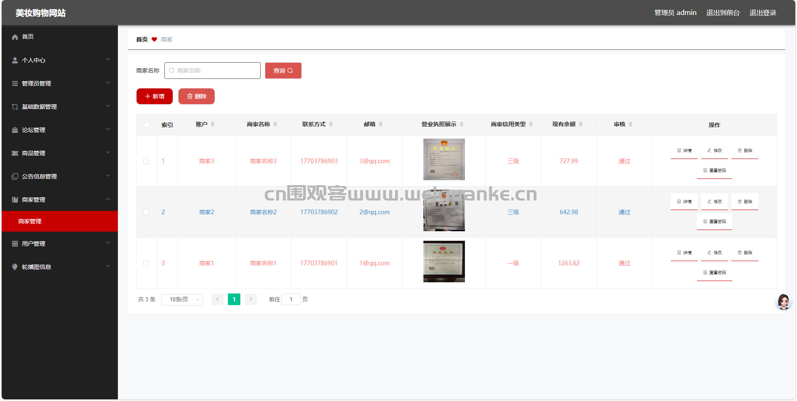Click 重置密码 for 商家2 row
This screenshot has height=401, width=797.
[x=714, y=222]
